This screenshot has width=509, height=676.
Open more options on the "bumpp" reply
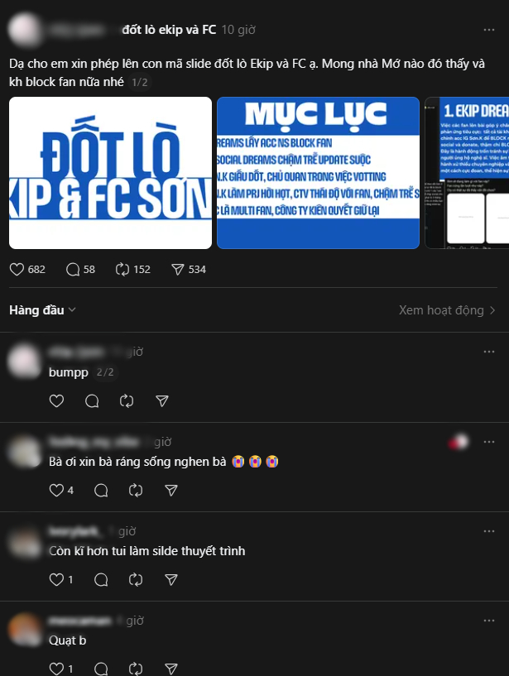click(489, 352)
